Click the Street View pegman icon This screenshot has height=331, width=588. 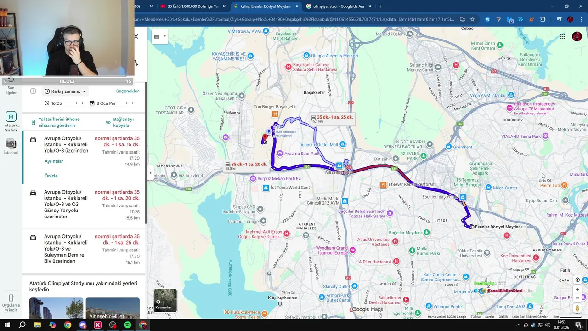point(577,308)
